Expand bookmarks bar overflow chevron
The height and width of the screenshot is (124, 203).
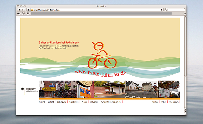point(185,14)
